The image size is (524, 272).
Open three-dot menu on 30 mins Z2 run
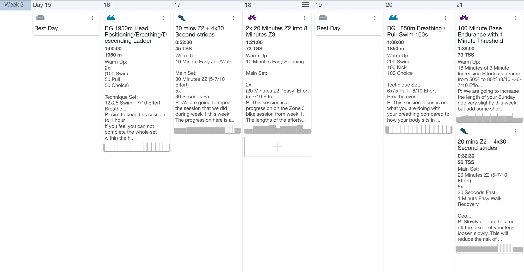pos(234,18)
